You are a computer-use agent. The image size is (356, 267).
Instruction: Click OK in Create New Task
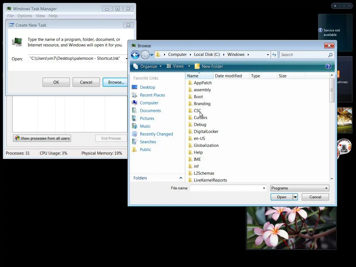point(56,82)
